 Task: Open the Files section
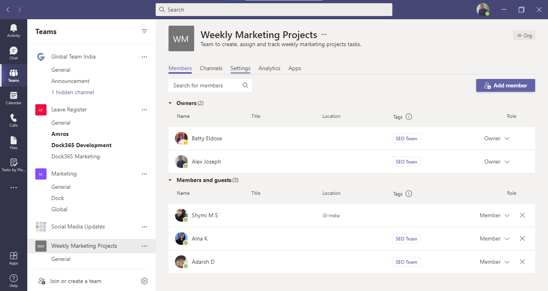click(x=13, y=142)
